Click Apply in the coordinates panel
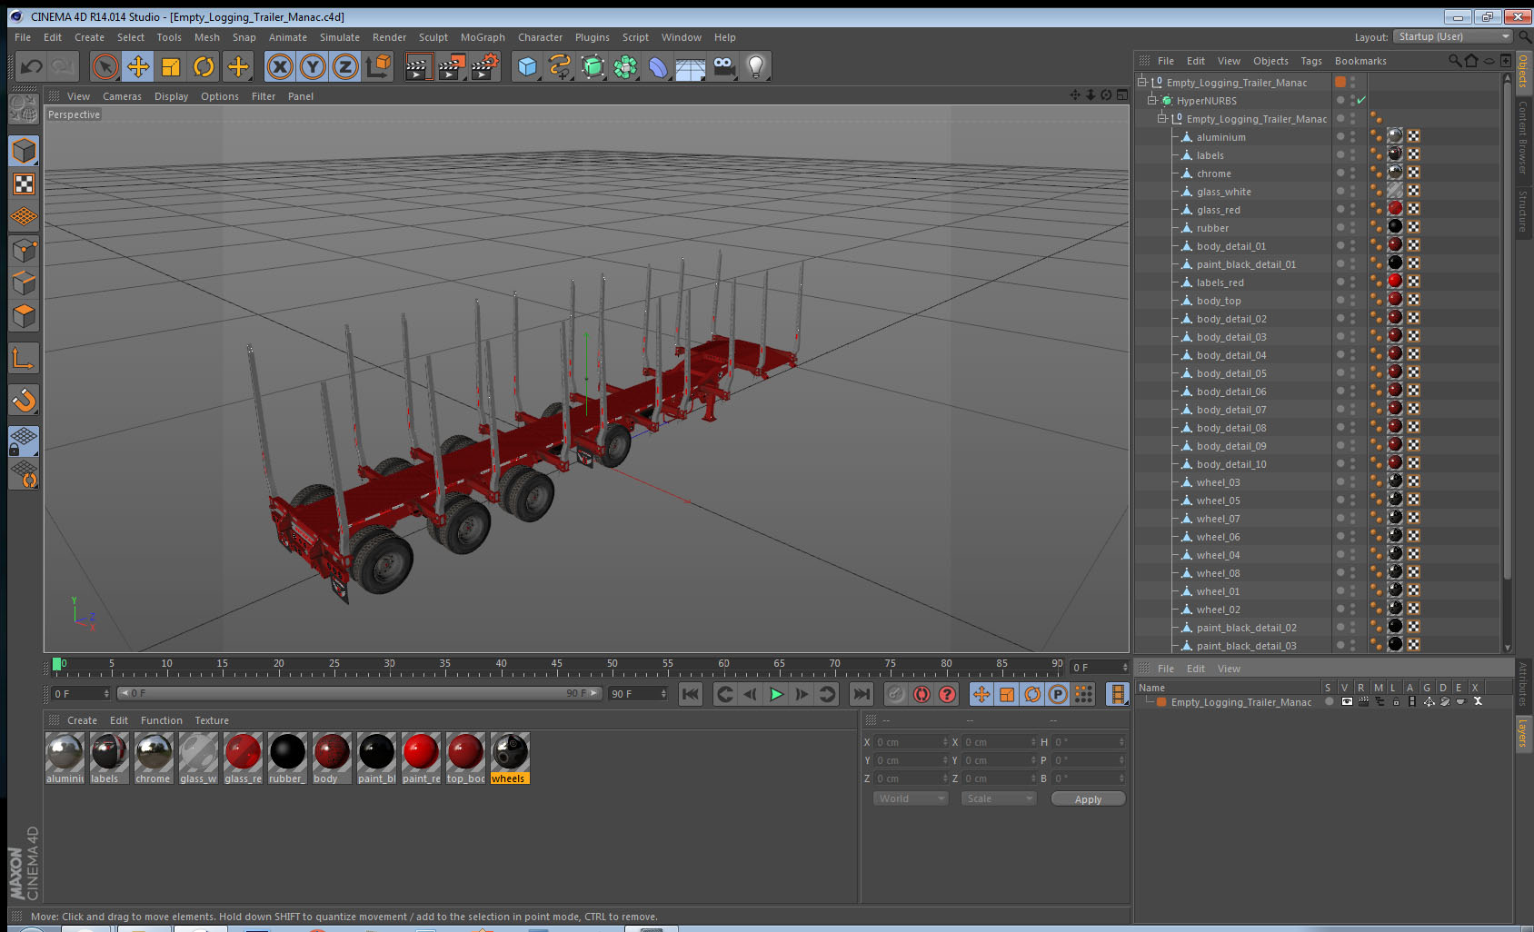This screenshot has height=932, width=1534. click(x=1088, y=799)
